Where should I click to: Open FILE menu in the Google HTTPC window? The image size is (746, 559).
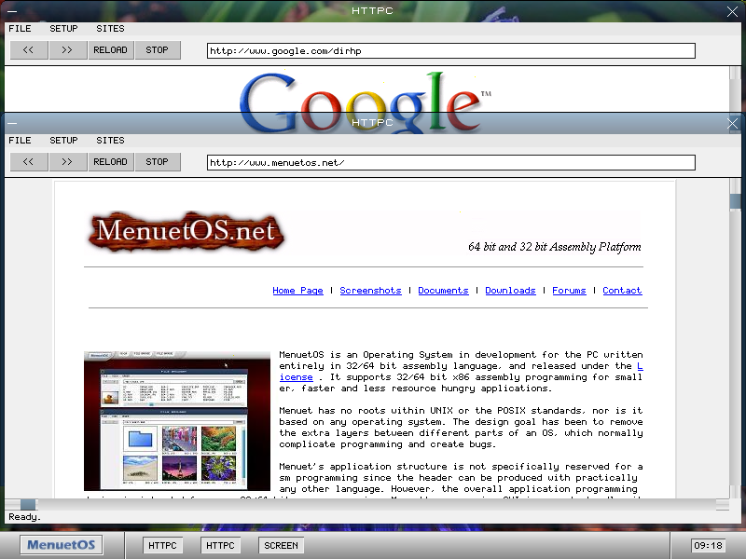tap(20, 29)
